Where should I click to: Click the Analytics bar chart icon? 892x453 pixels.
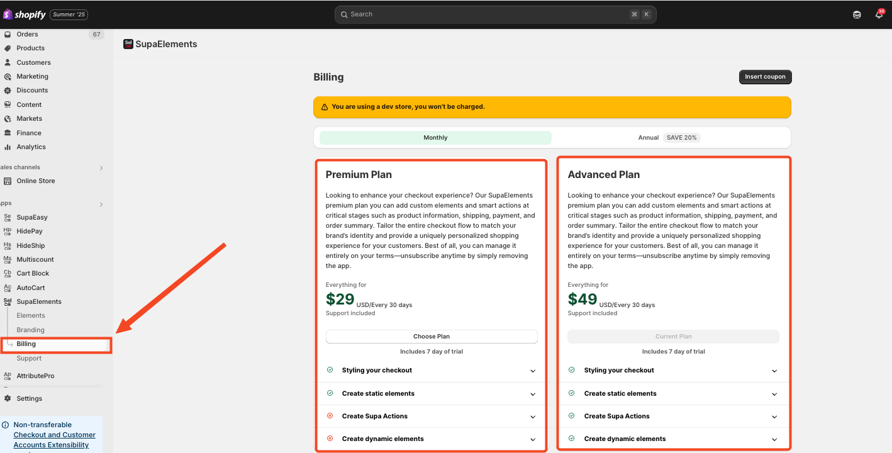[8, 147]
